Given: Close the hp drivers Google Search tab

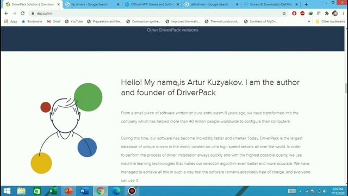Looking at the screenshot, I should (118, 4).
